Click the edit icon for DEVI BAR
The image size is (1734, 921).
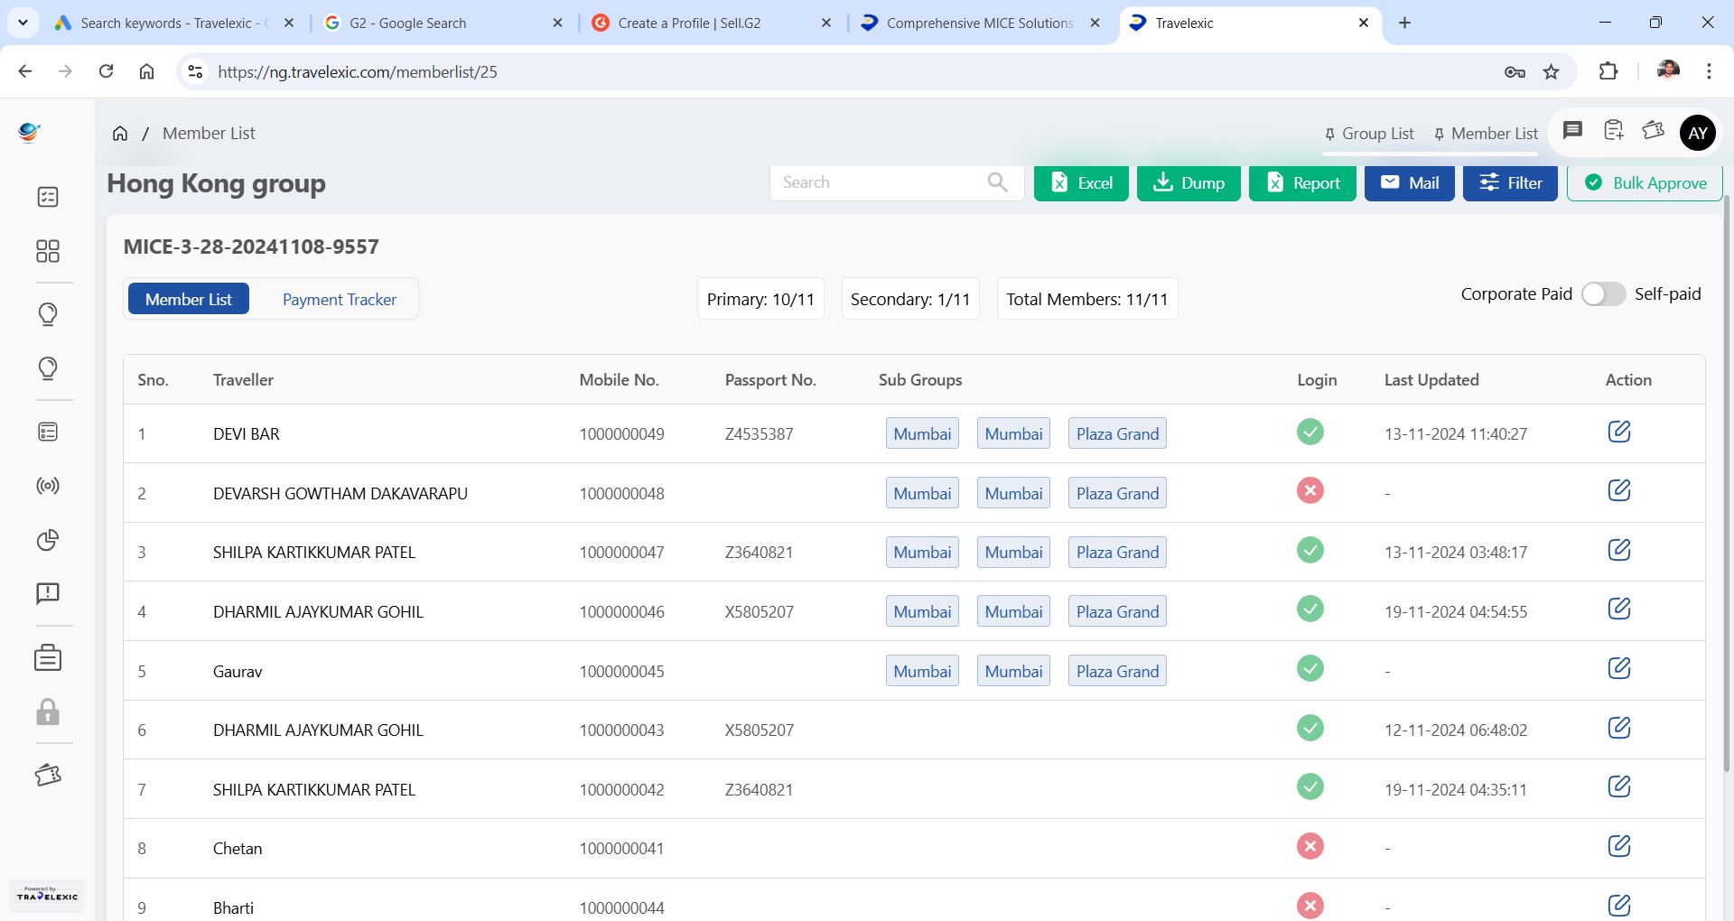point(1618,432)
